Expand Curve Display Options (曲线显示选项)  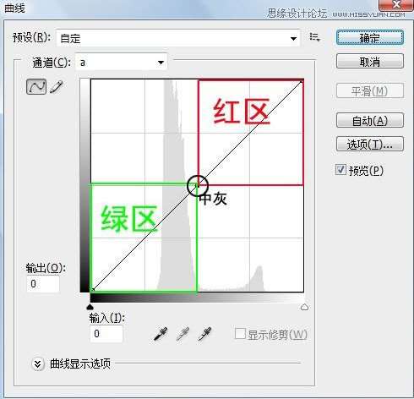[x=38, y=364]
